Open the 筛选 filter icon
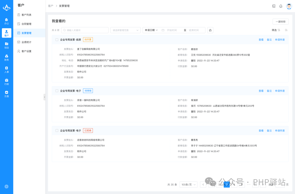This screenshot has height=194, width=295. (x=279, y=30)
